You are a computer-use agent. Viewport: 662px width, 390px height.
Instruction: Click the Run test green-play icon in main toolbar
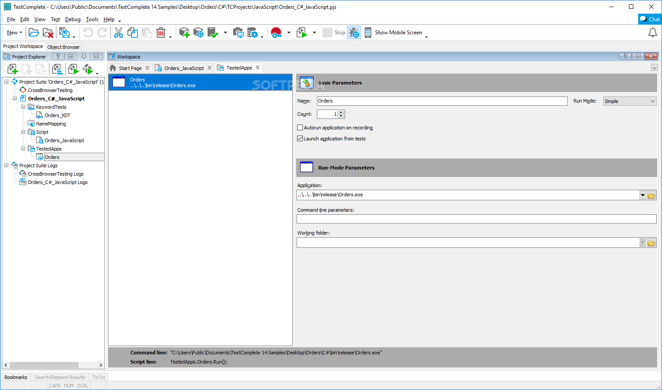tap(302, 33)
